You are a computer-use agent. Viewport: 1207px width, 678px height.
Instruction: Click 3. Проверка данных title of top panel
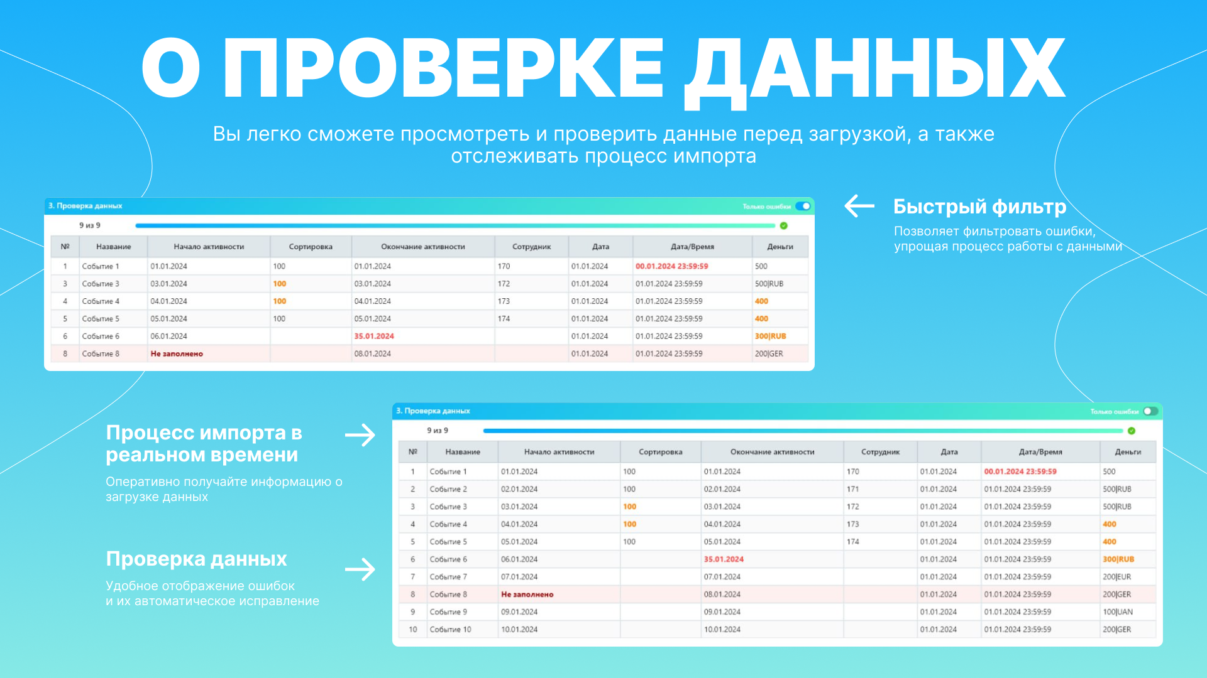(85, 206)
